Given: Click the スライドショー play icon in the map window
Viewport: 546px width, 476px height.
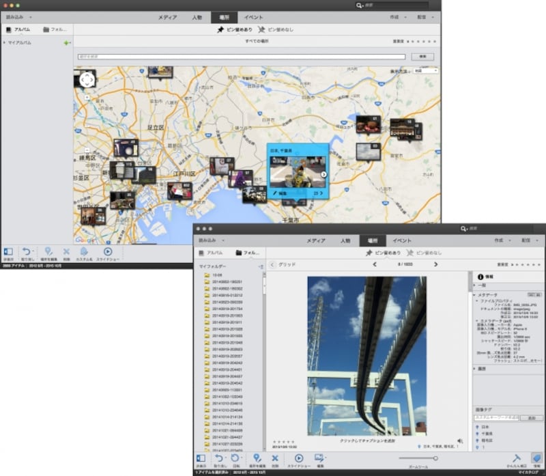Looking at the screenshot, I should [x=107, y=251].
